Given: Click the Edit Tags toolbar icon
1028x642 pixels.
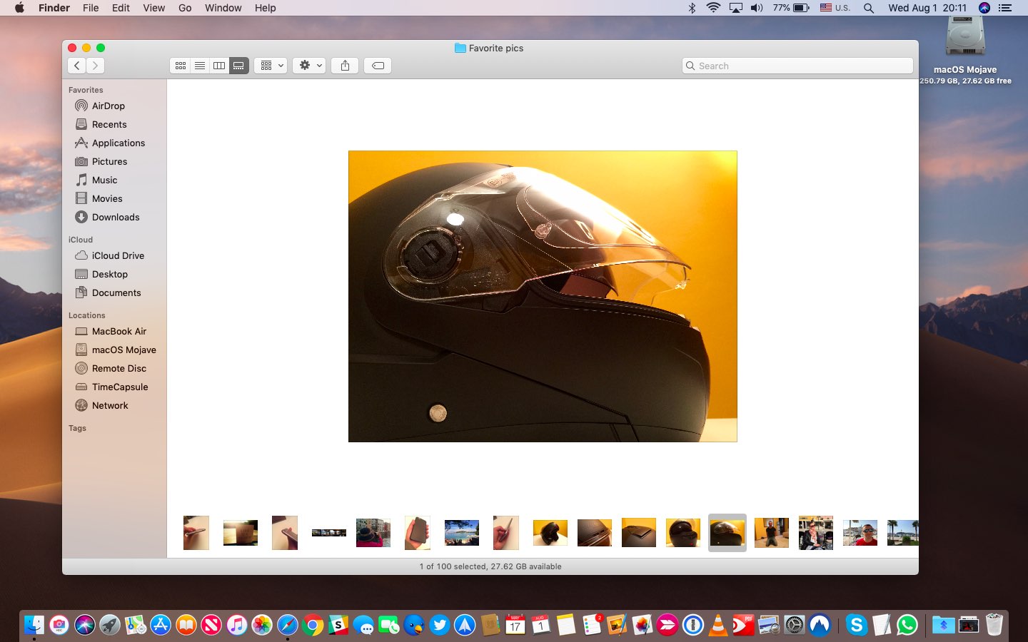Looking at the screenshot, I should (x=378, y=66).
